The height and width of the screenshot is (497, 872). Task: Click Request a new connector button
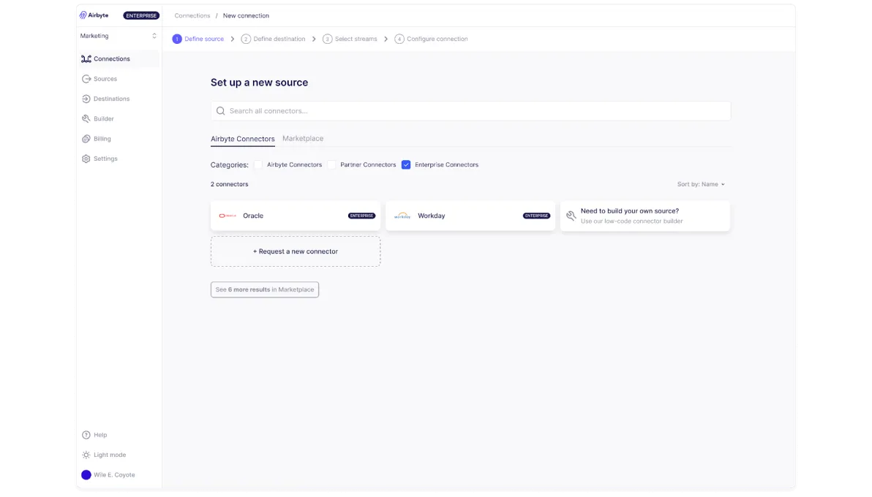point(296,252)
